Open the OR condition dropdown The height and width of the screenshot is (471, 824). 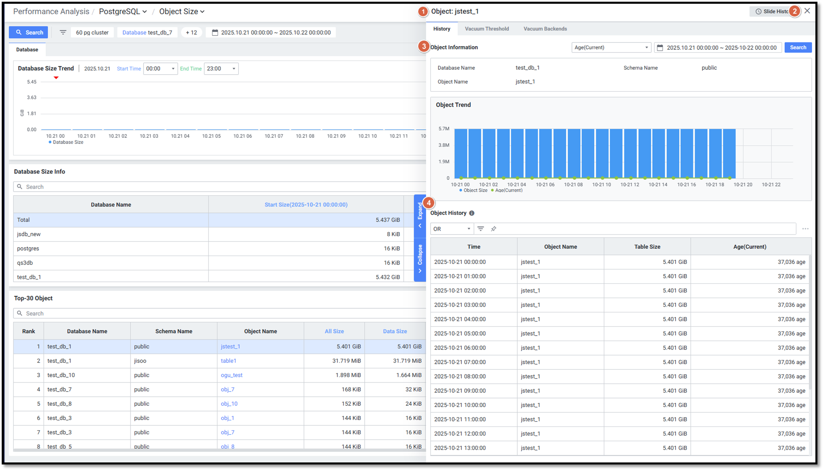tap(451, 229)
